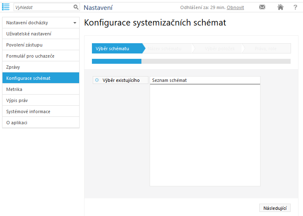
Task: Open help question mark icon
Action: coord(295,7)
